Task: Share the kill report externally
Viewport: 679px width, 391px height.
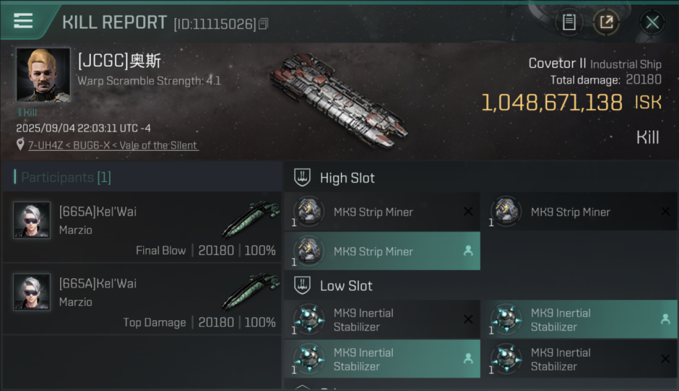Action: pos(606,22)
